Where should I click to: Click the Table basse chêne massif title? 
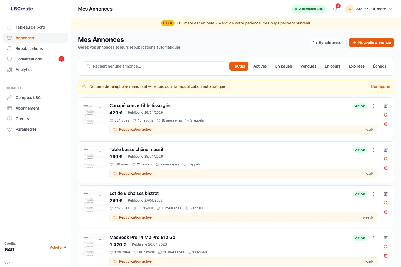pyautogui.click(x=136, y=149)
